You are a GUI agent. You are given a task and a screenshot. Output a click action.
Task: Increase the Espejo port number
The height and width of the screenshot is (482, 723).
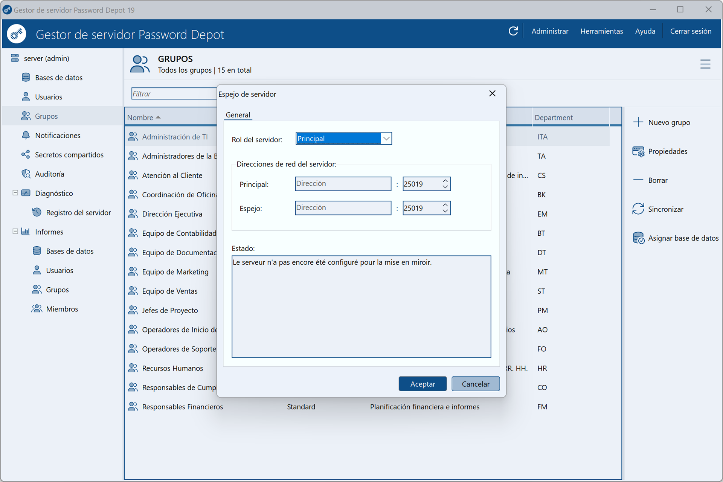click(445, 205)
